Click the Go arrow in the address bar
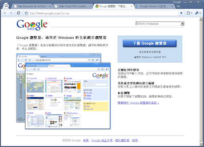This screenshot has width=204, height=147. pyautogui.click(x=181, y=13)
